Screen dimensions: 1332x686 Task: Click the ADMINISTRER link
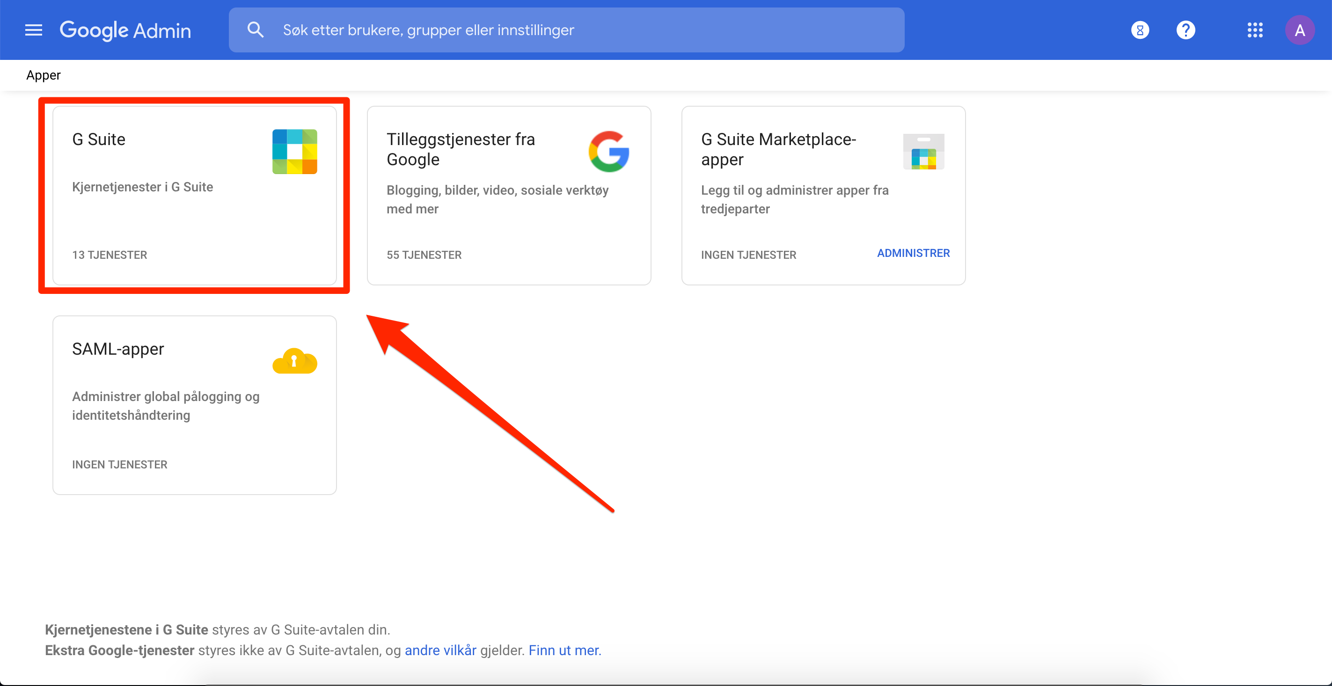pyautogui.click(x=914, y=253)
